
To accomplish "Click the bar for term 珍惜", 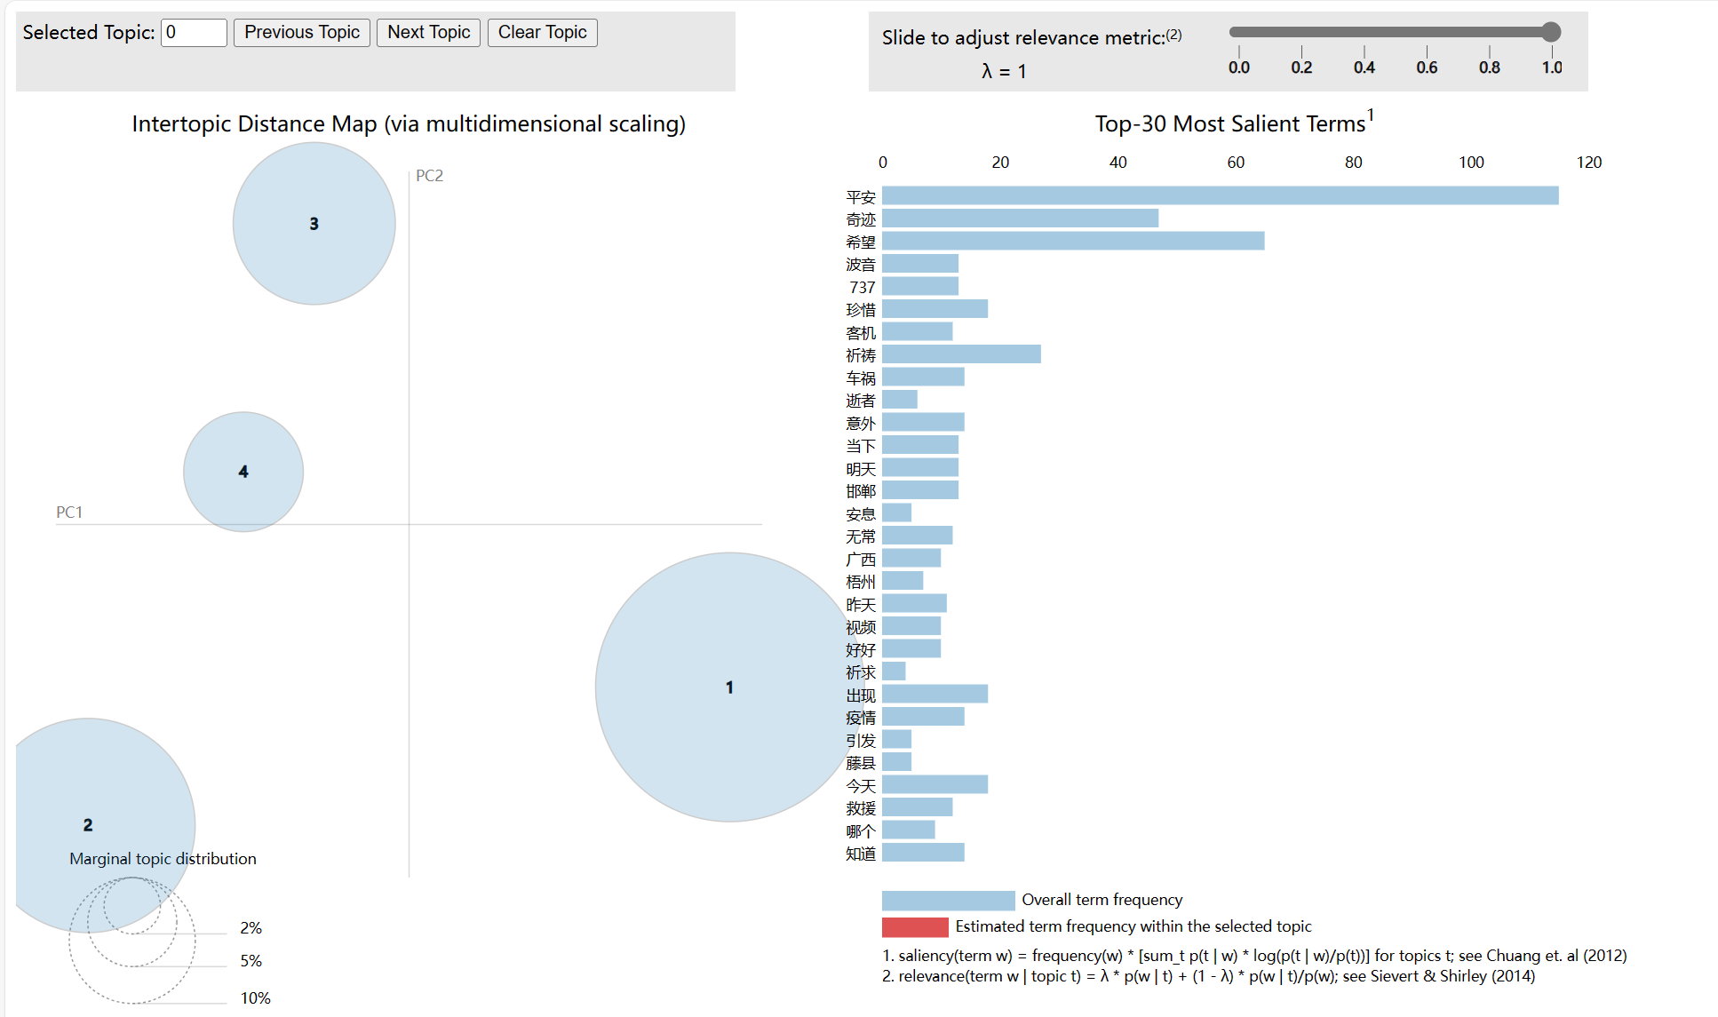I will click(935, 309).
